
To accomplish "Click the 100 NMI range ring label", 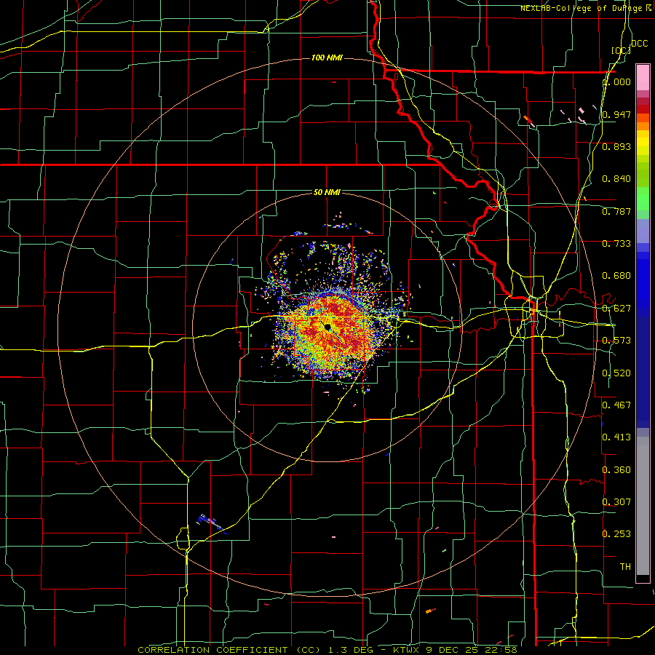I will click(x=327, y=57).
